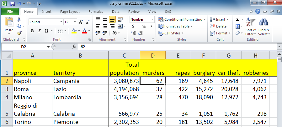Open the font size 12 dropdown
This screenshot has width=282, height=127.
[75, 22]
